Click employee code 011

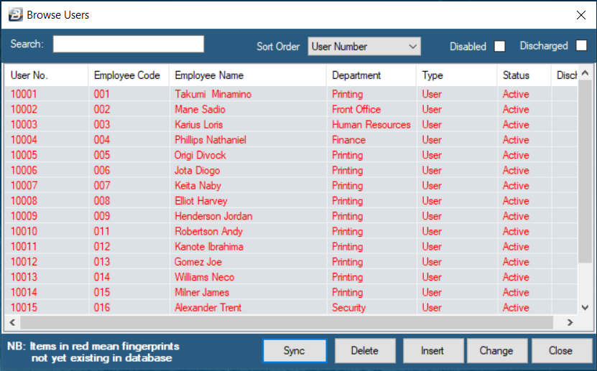102,231
